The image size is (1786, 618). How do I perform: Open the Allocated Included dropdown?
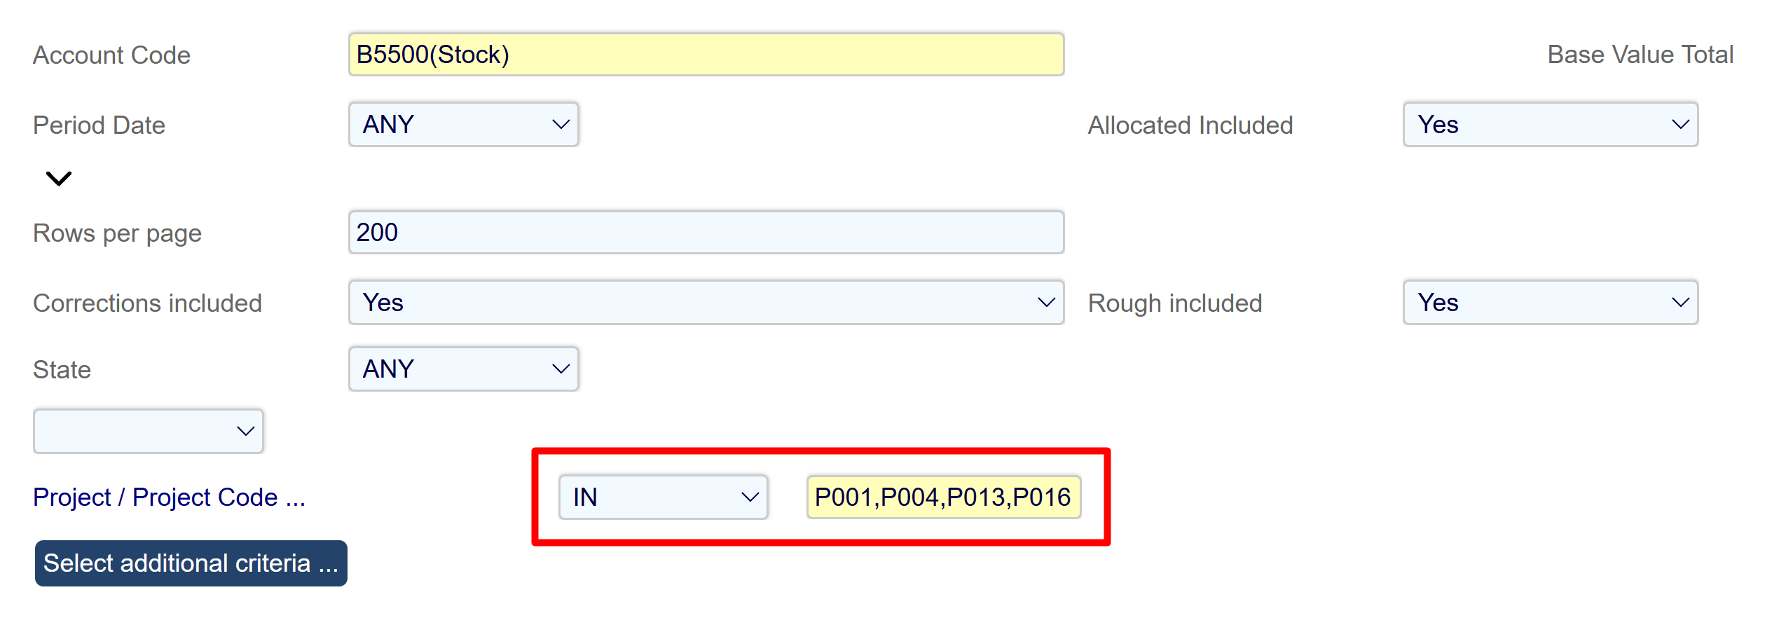[1550, 125]
